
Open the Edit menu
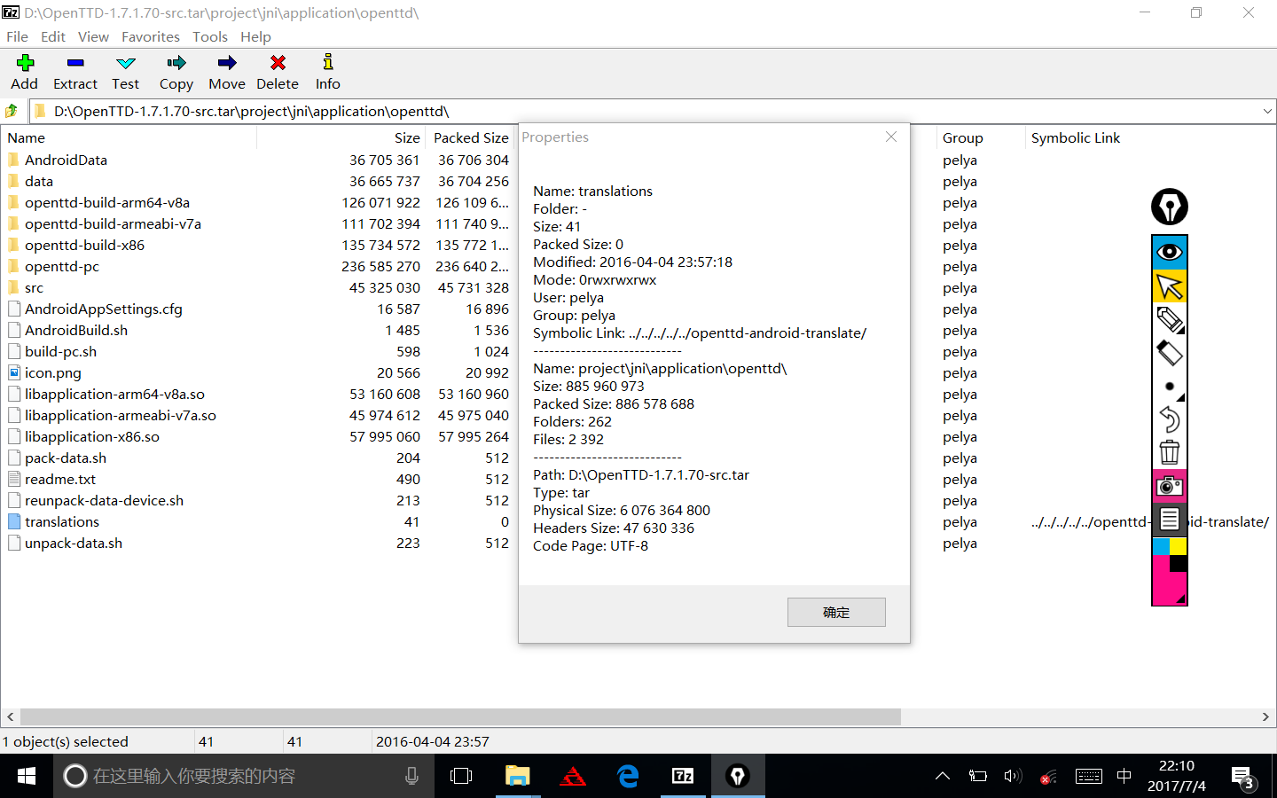(53, 36)
